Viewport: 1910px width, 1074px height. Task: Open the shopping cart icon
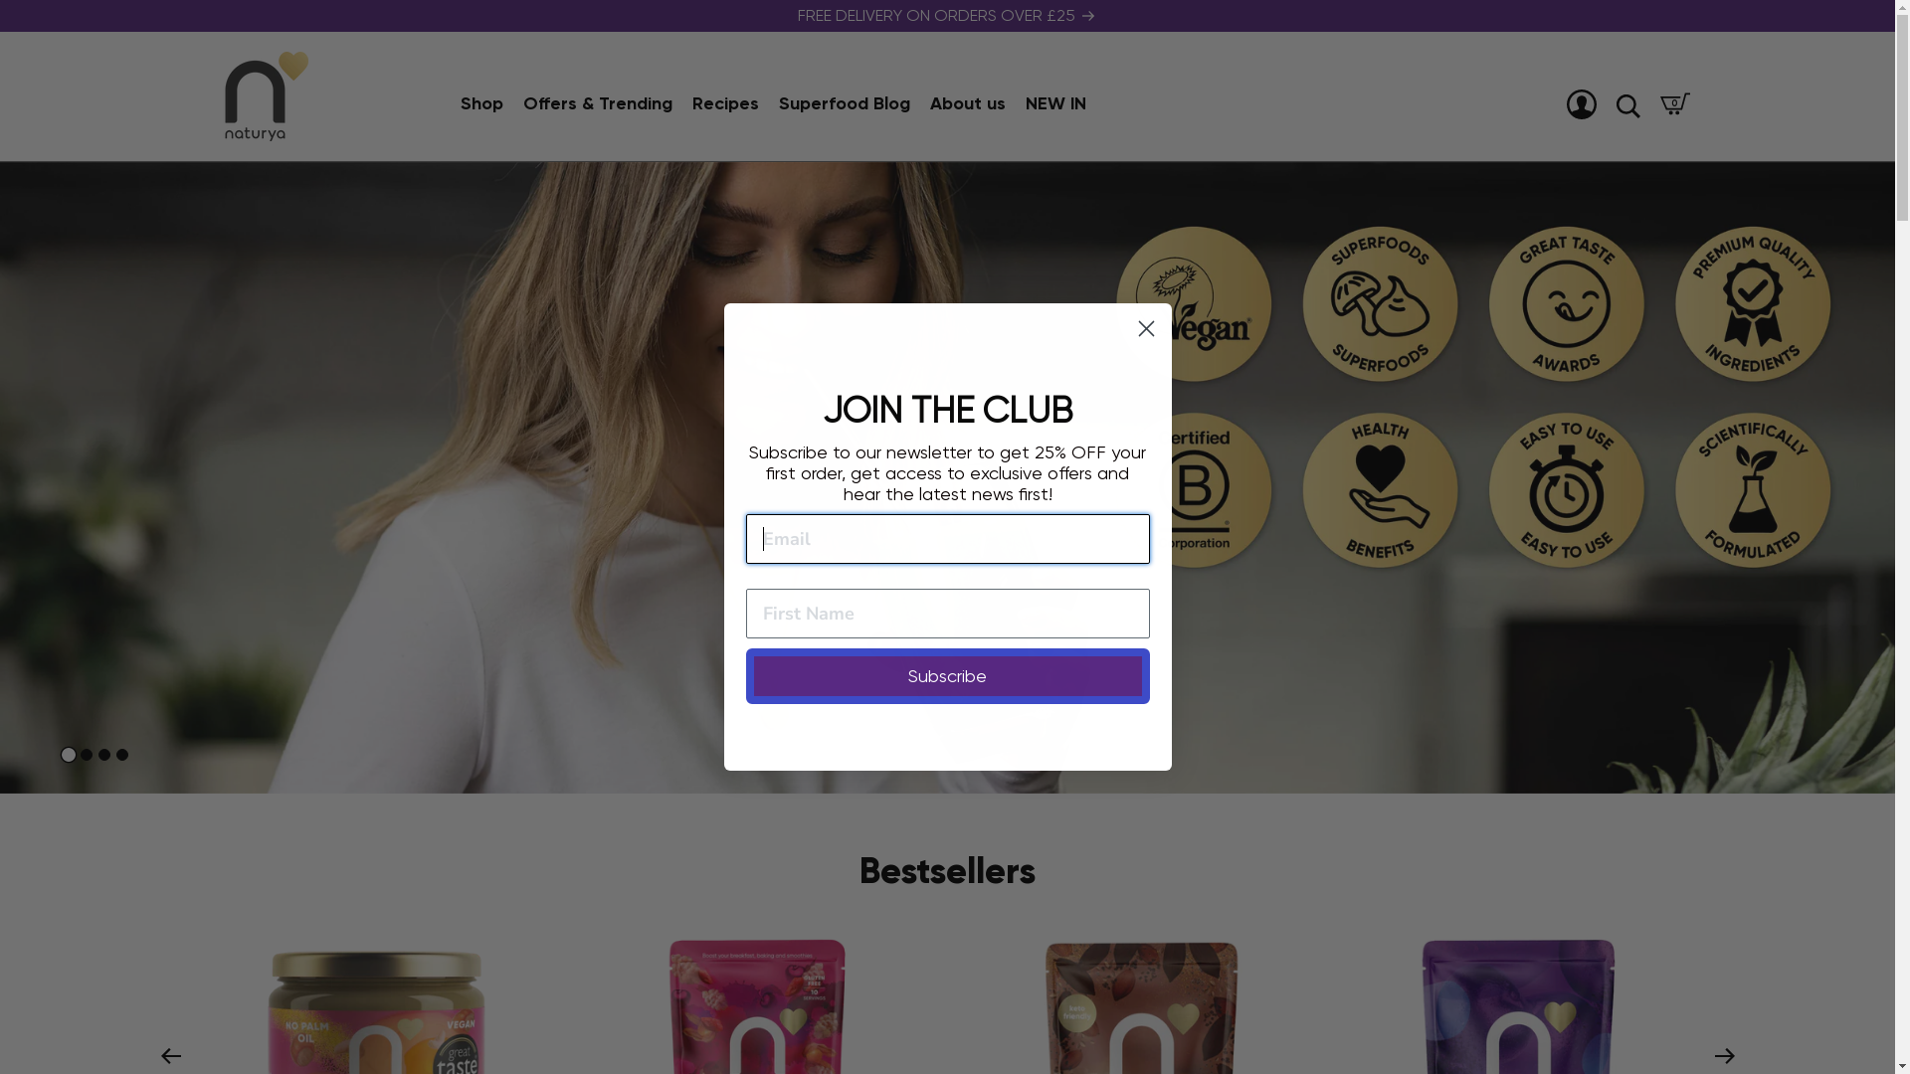pyautogui.click(x=1674, y=103)
